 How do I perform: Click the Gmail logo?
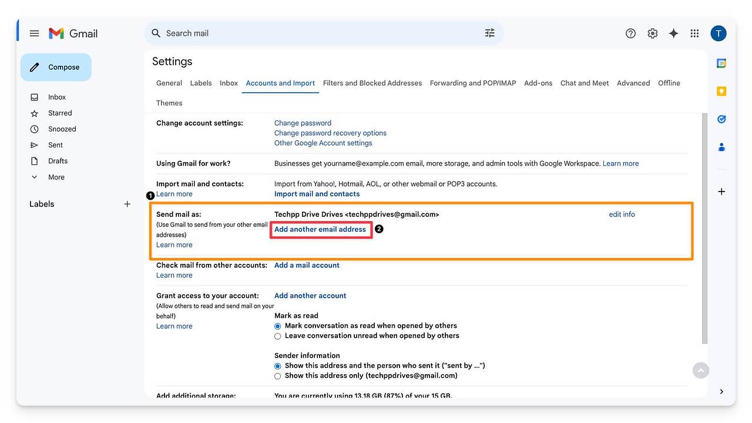point(73,33)
